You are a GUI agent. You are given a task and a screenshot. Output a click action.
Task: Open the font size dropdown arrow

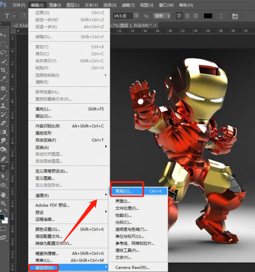136,16
